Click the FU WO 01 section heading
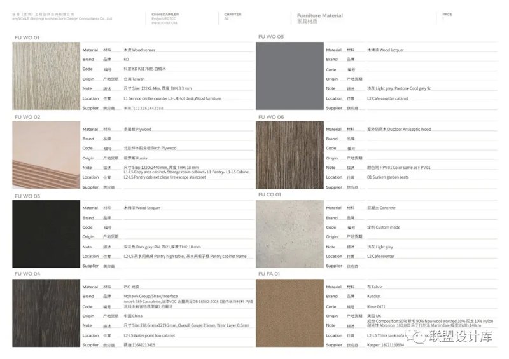The image size is (509, 359). [27, 37]
